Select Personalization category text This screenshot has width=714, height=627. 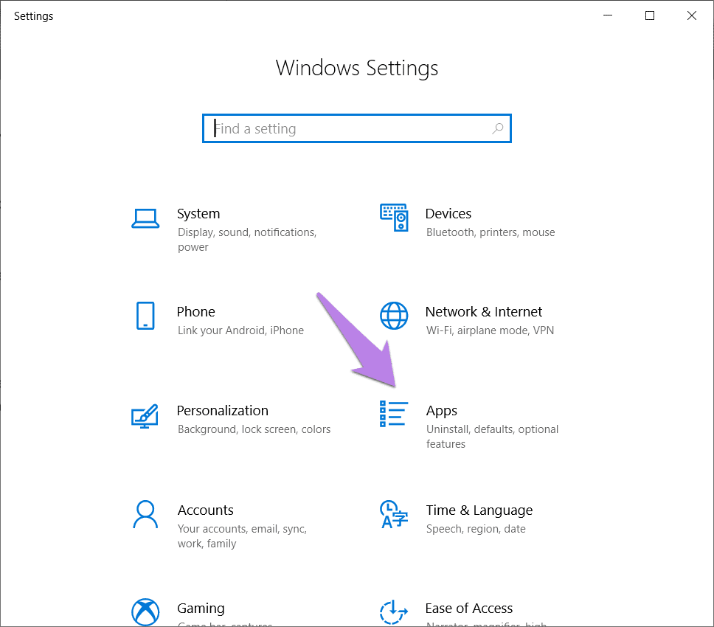pyautogui.click(x=222, y=411)
